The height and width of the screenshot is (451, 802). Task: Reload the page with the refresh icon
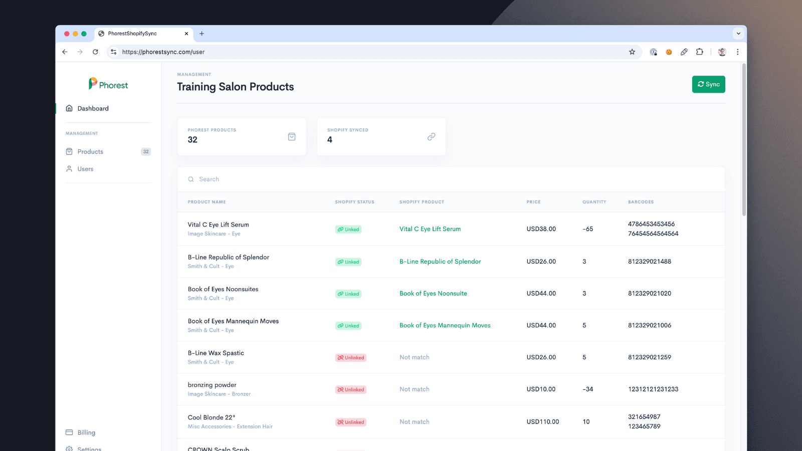pyautogui.click(x=95, y=52)
